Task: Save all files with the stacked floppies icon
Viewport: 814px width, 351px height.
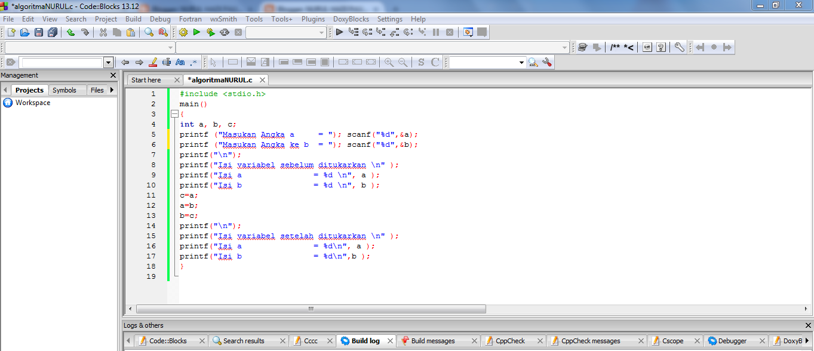Action: 53,32
